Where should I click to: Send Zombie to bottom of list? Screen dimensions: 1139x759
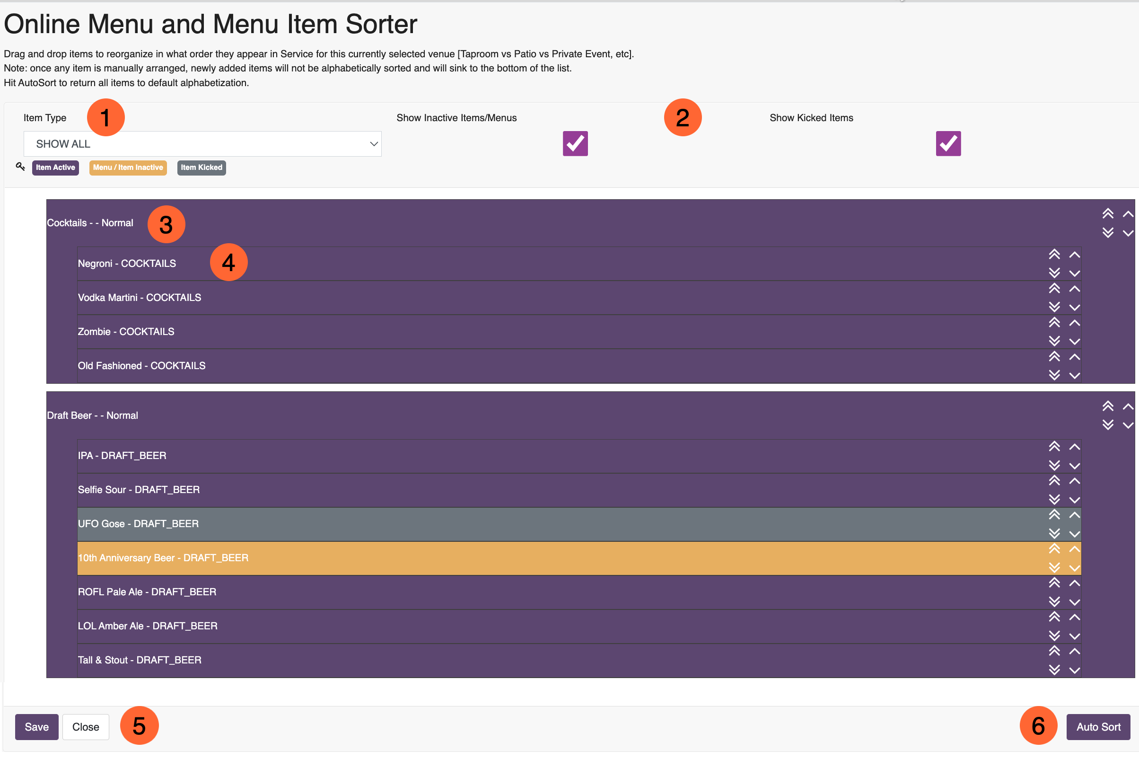1054,341
